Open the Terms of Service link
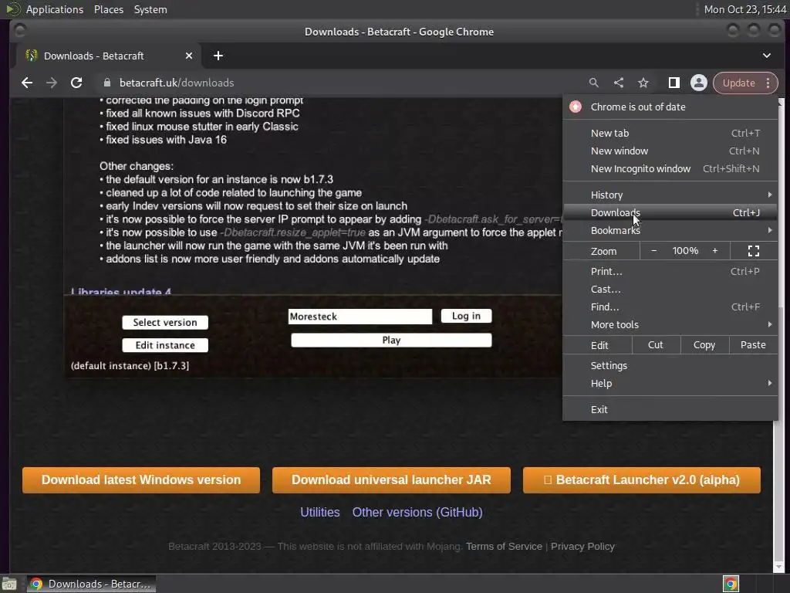 pyautogui.click(x=504, y=546)
